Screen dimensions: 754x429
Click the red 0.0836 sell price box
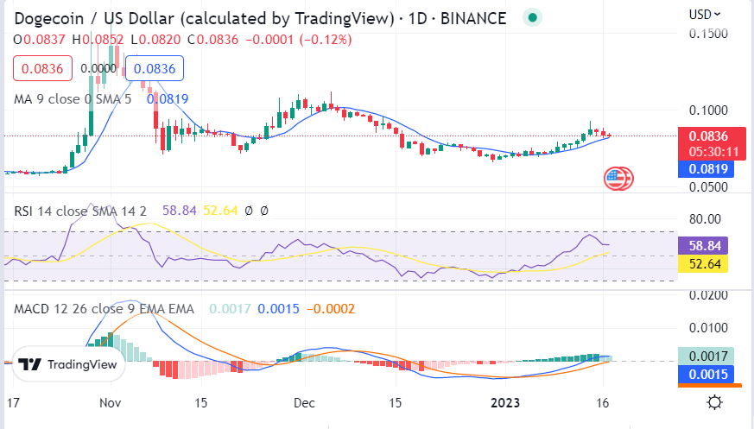42,68
